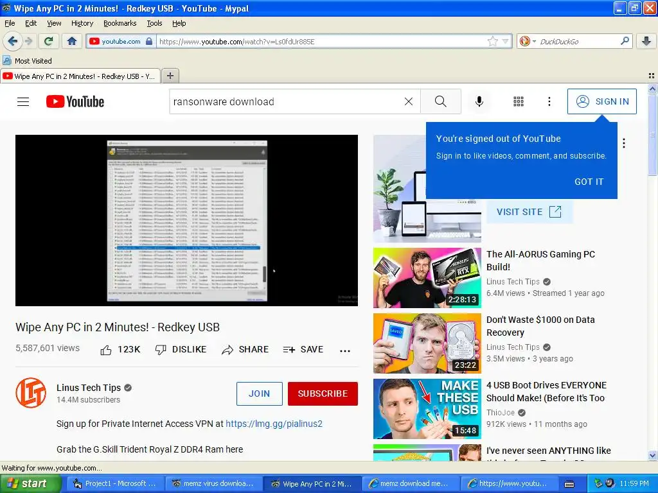658x493 pixels.
Task: Click the Linus Tech Tips channel name
Action: click(x=89, y=388)
